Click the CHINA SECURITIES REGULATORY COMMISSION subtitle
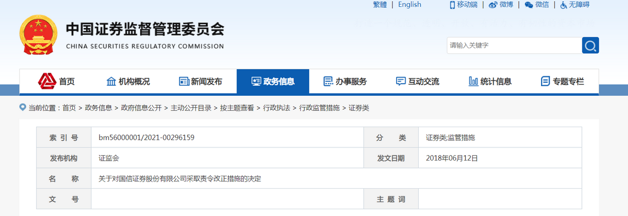This screenshot has width=628, height=216. click(145, 46)
